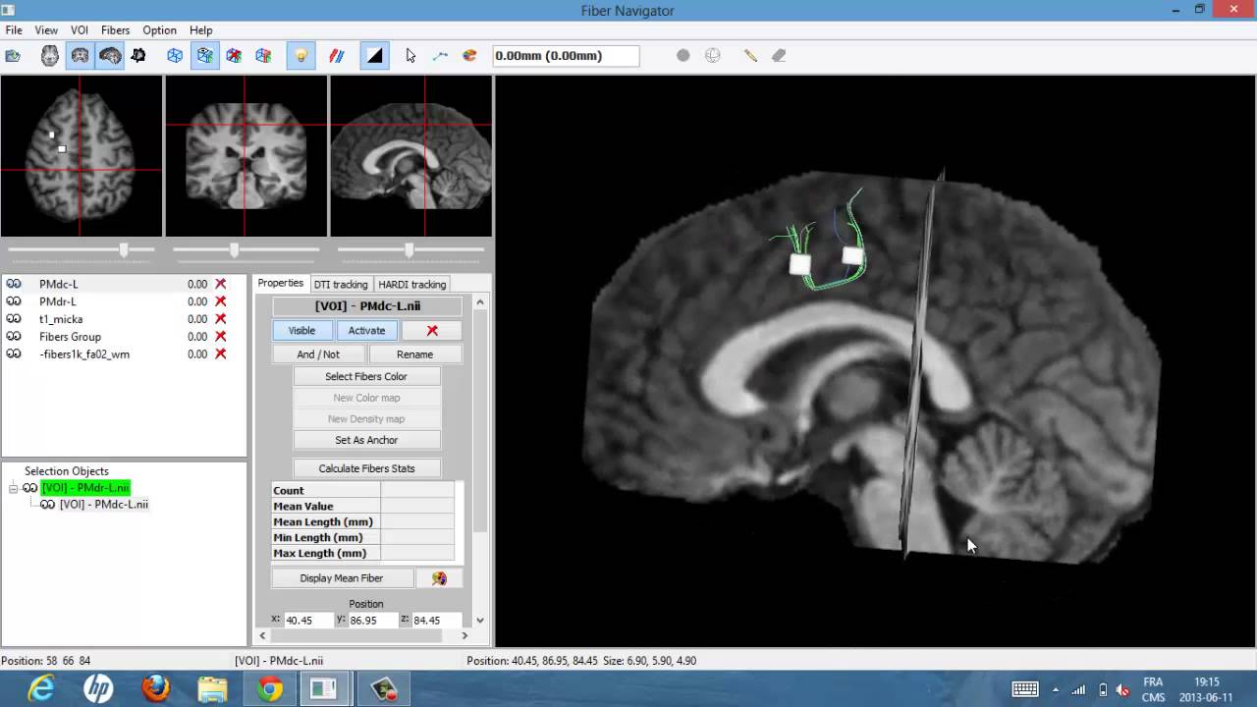Viewport: 1257px width, 707px height.
Task: Toggle the Activate button in Properties
Action: coord(366,330)
